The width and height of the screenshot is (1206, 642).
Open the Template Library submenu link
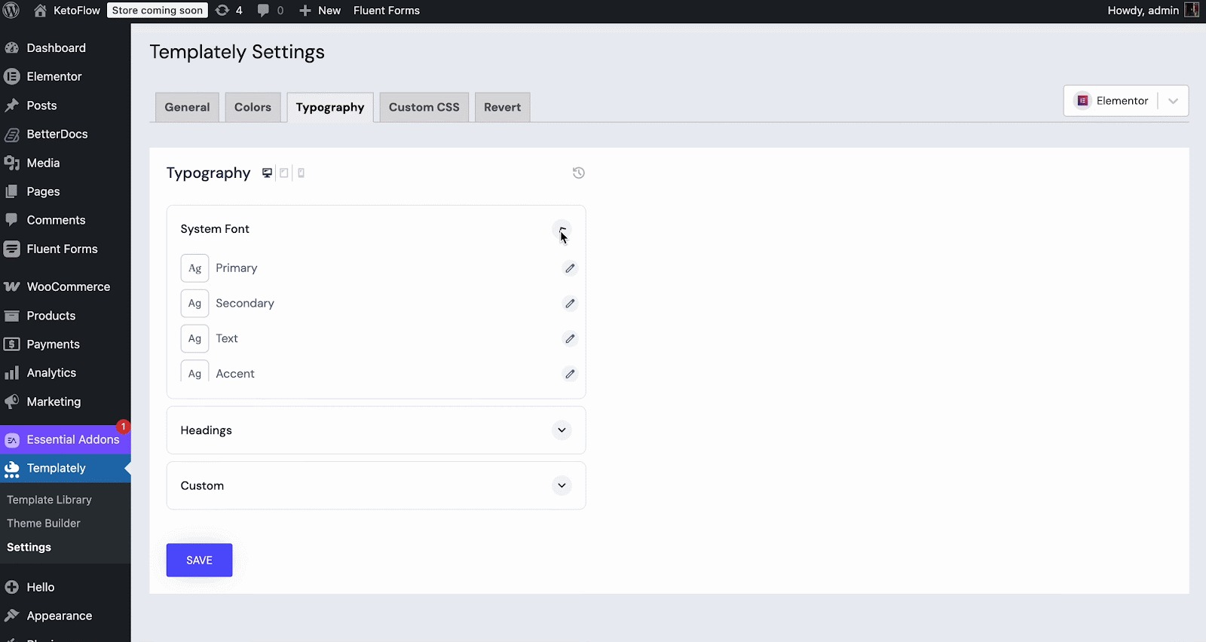[x=50, y=500]
